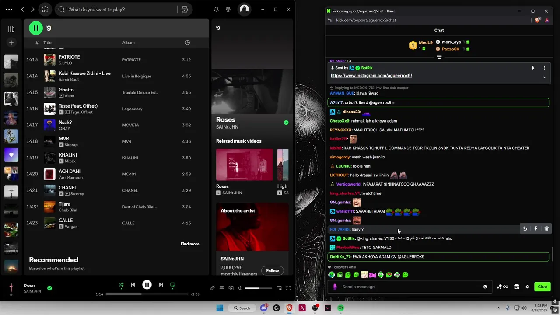This screenshot has height=315, width=560.
Task: Seek on the song progress bar
Action: click(x=147, y=294)
